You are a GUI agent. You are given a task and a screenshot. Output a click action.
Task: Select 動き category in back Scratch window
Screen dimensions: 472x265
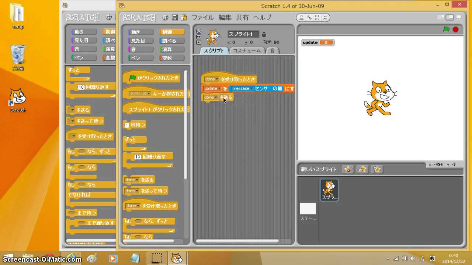coord(83,32)
